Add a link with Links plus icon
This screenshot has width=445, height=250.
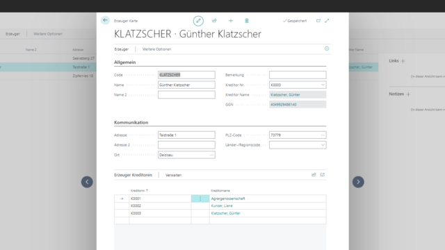(403, 61)
